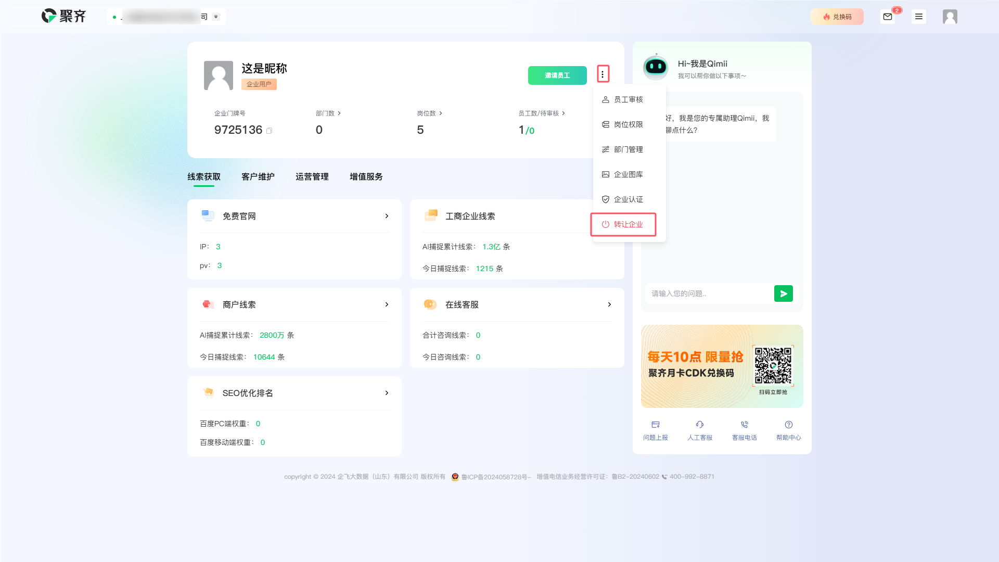
Task: Switch to the 增值服务 tab
Action: point(366,177)
